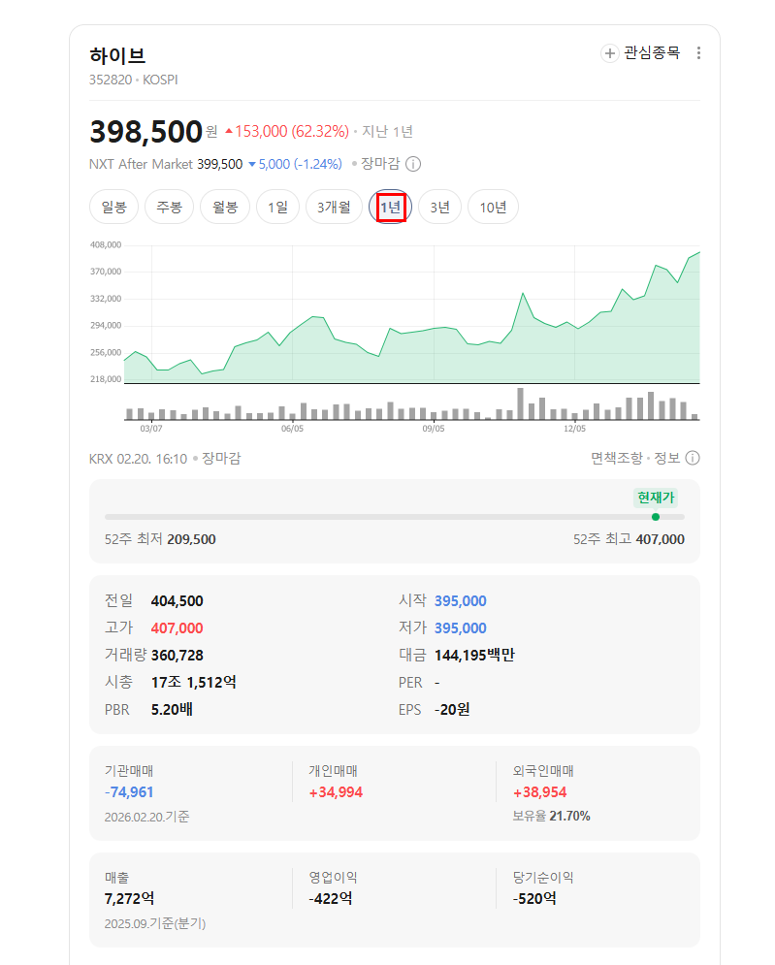Click the 09/05 date label on chart
Image resolution: width=775 pixels, height=965 pixels.
tap(434, 429)
